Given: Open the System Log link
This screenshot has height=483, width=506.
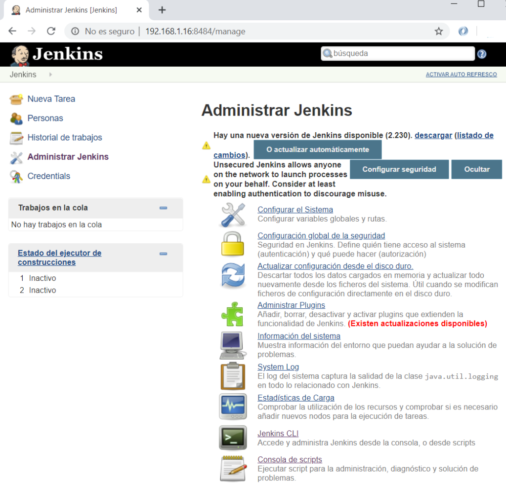Looking at the screenshot, I should click(278, 367).
